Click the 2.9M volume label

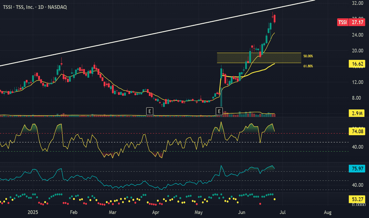pos(357,113)
